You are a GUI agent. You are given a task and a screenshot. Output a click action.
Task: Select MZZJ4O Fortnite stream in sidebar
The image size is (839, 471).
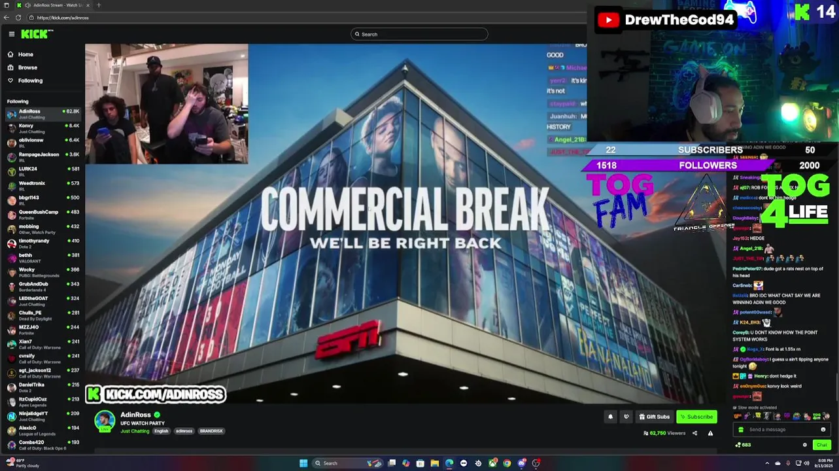tap(43, 330)
